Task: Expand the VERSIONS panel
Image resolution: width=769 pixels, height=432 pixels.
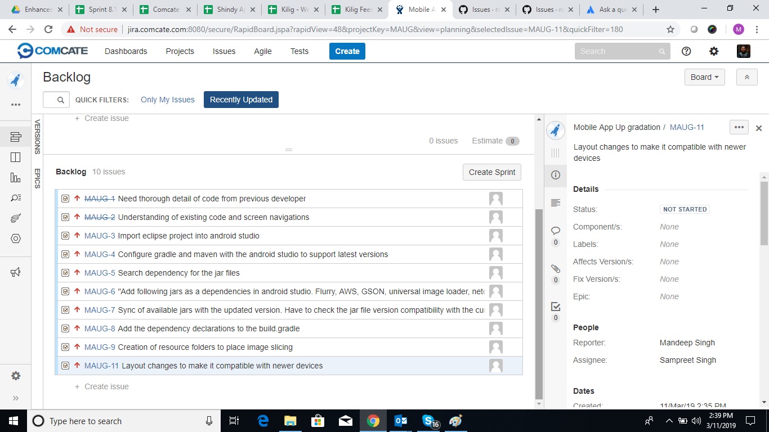Action: pyautogui.click(x=38, y=136)
